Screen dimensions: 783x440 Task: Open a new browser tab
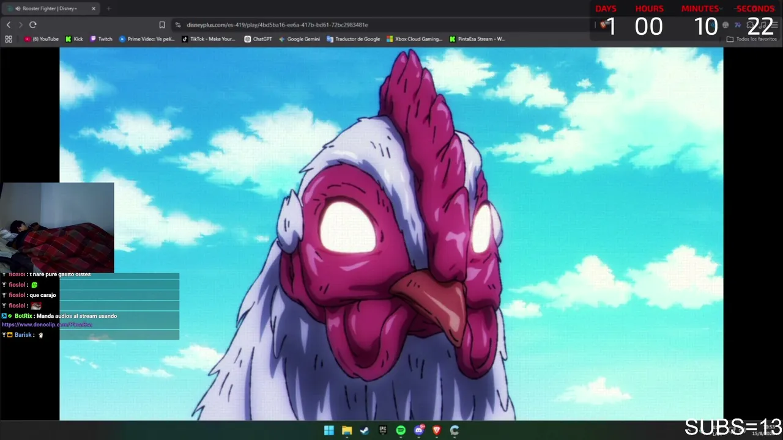click(108, 9)
